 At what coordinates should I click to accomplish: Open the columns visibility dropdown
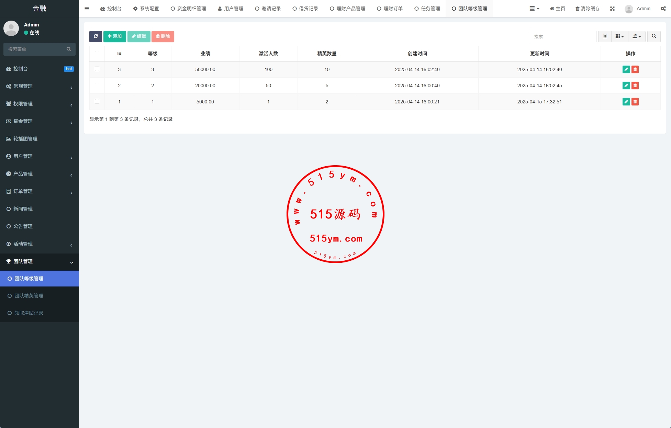coord(619,36)
